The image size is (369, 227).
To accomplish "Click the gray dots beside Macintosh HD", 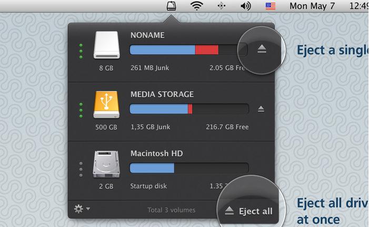I will tap(81, 169).
